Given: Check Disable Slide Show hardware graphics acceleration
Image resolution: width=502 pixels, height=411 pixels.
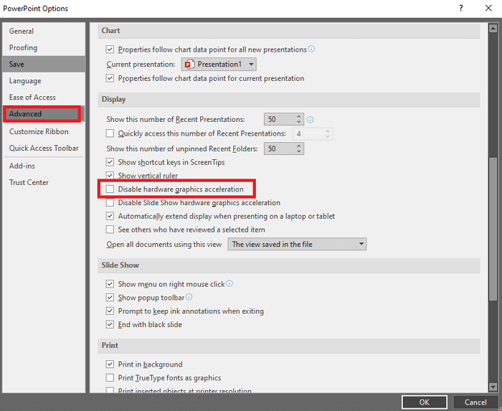Looking at the screenshot, I should [110, 202].
